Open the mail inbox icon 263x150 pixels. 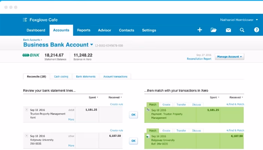tap(228, 30)
